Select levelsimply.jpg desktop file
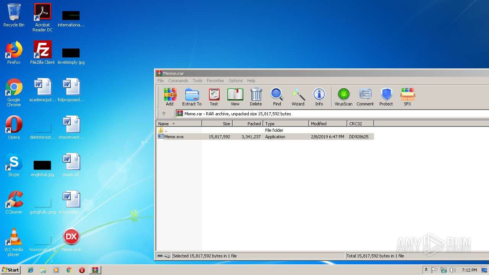Viewport: 489px width, 275px height. click(71, 56)
